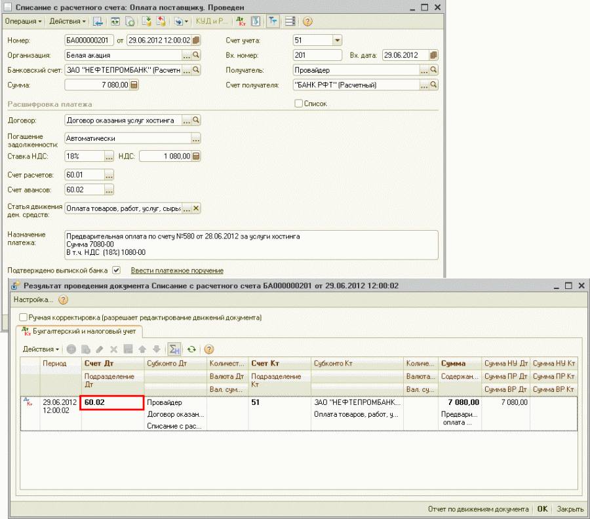Click the magnifier icon beside Организация field

tap(196, 55)
